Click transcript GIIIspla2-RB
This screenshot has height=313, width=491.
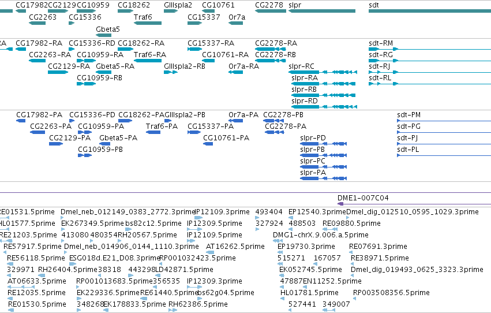coord(185,66)
